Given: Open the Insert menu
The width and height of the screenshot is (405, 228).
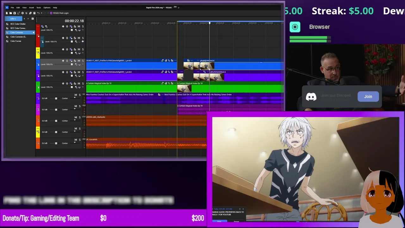Looking at the screenshot, I should 32,8.
